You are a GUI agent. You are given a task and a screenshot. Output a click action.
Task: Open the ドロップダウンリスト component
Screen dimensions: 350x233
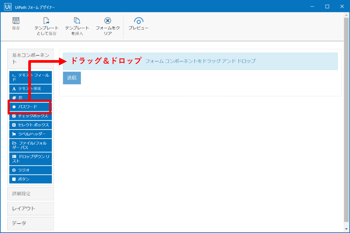pyautogui.click(x=30, y=157)
